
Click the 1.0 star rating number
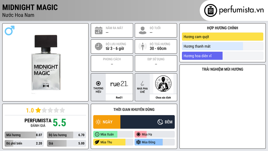click(x=30, y=110)
